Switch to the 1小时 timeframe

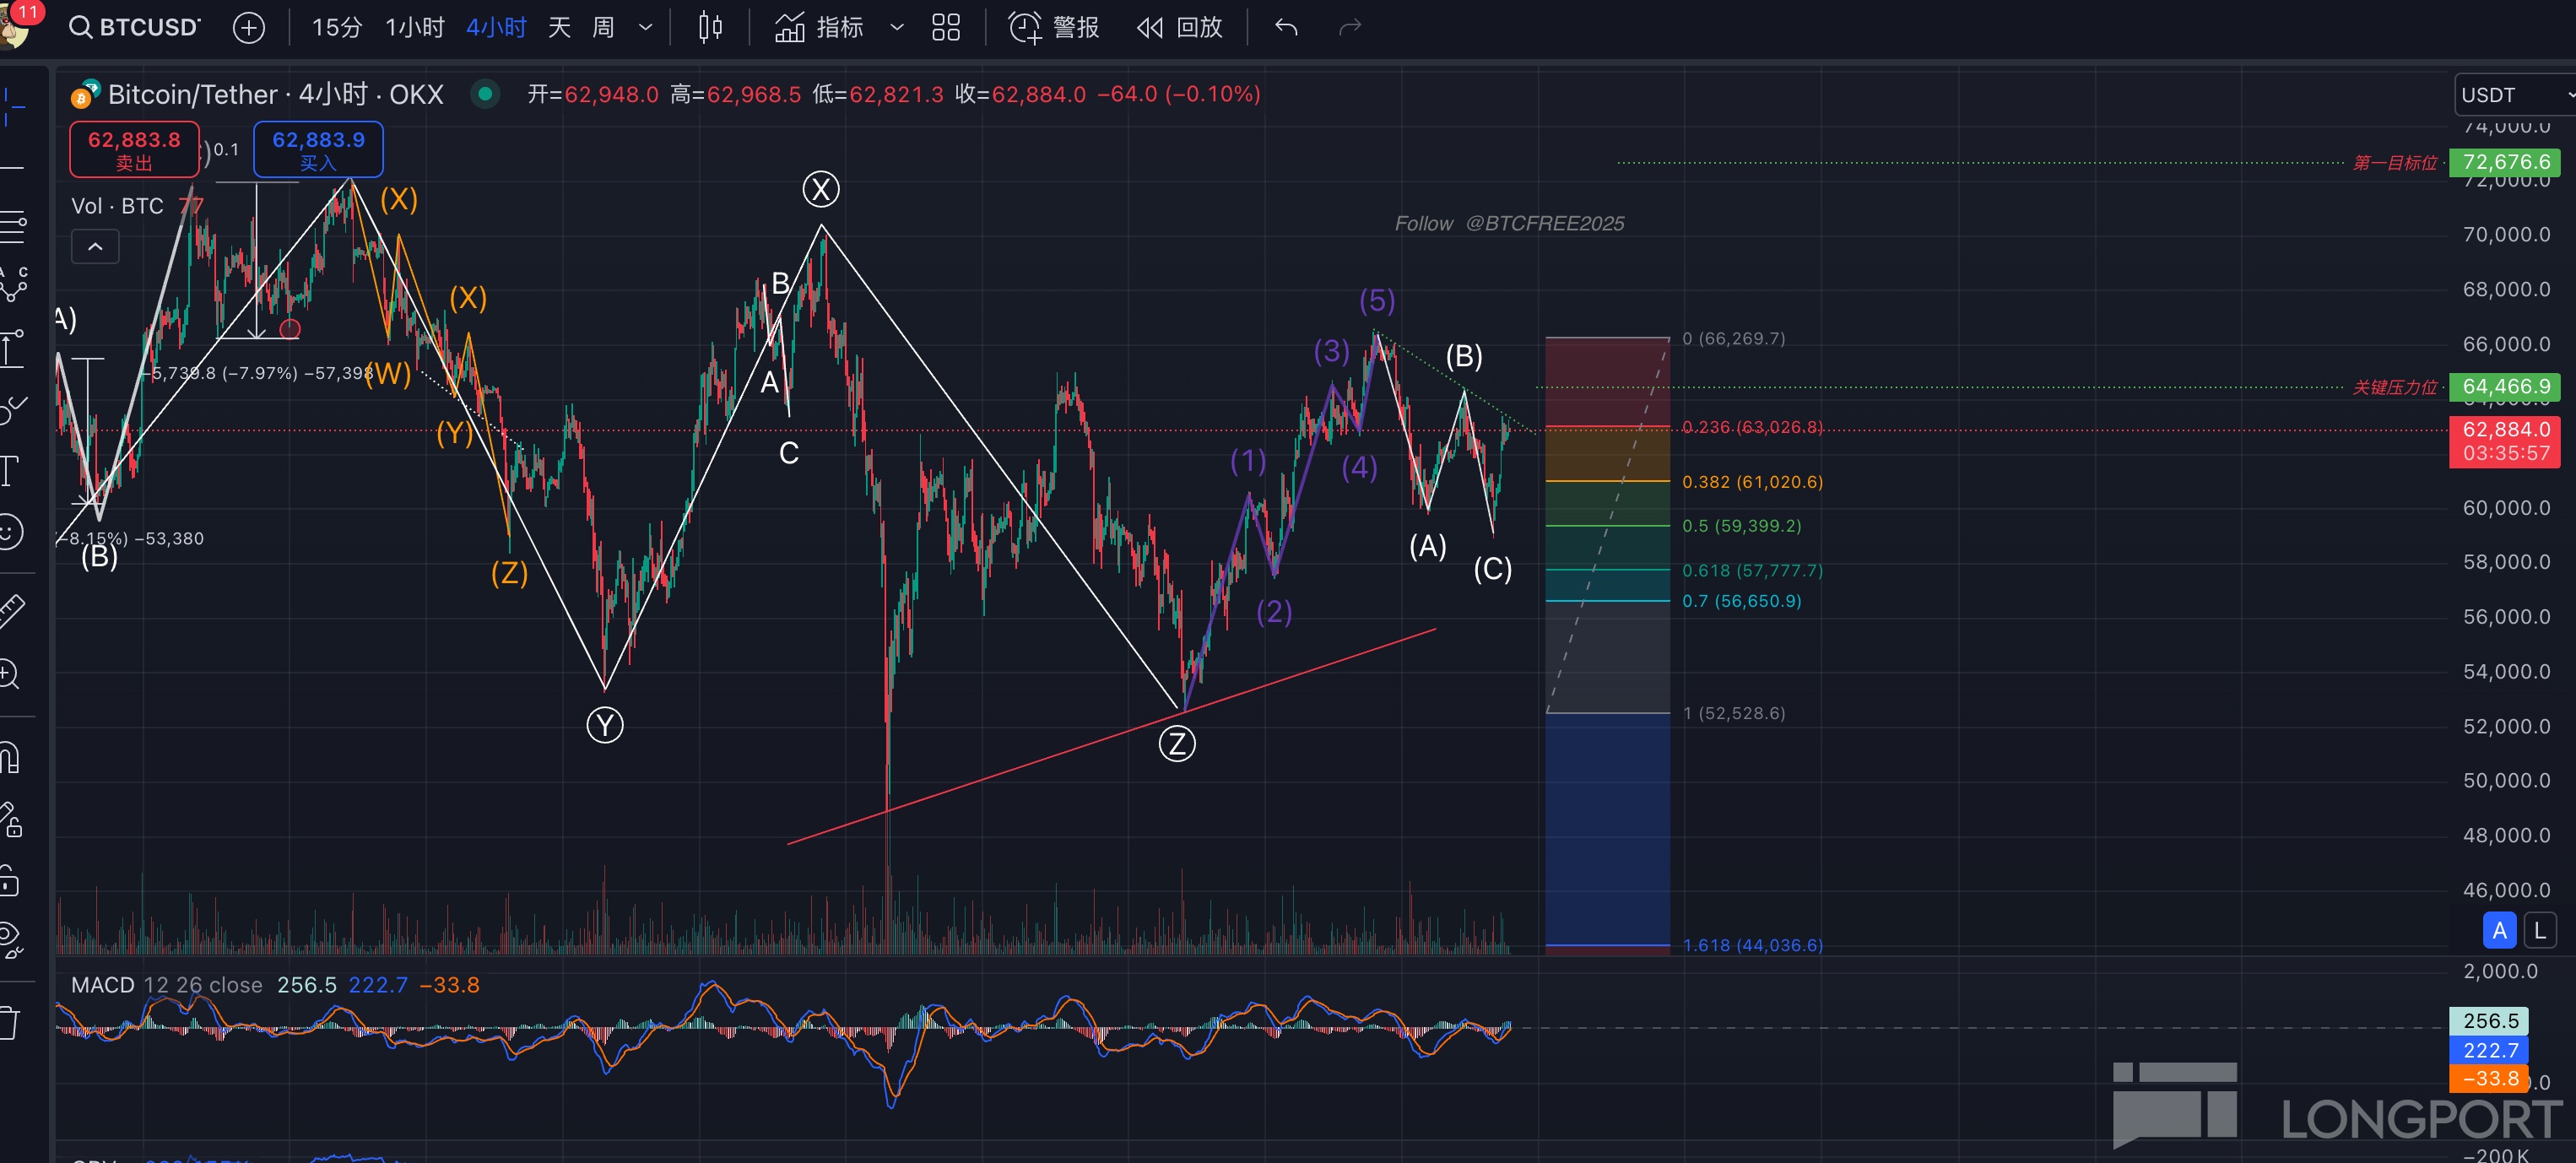point(415,28)
